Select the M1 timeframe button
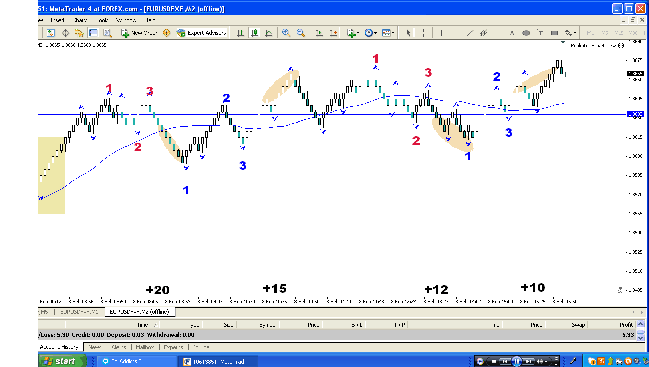Image resolution: width=649 pixels, height=367 pixels. (591, 33)
